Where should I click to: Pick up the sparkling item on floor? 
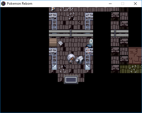(61, 43)
